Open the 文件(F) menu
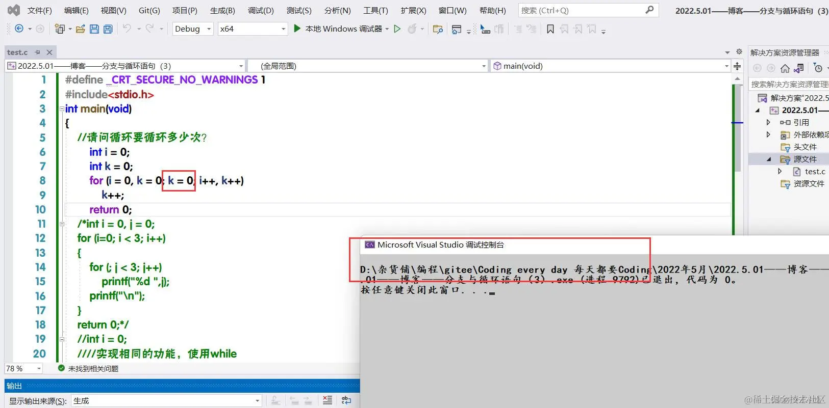The width and height of the screenshot is (829, 408). click(x=40, y=10)
